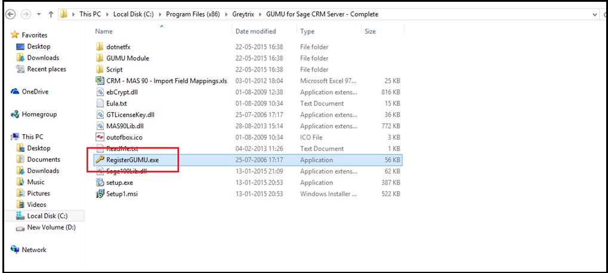
Task: Select the Excel icon of CRM - MAS 90 mappings
Action: [100, 80]
